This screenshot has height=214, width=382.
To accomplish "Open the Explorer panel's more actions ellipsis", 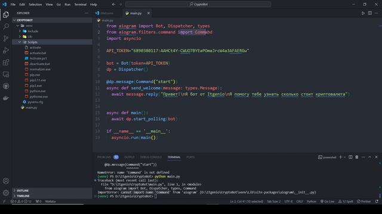I will (87, 13).
